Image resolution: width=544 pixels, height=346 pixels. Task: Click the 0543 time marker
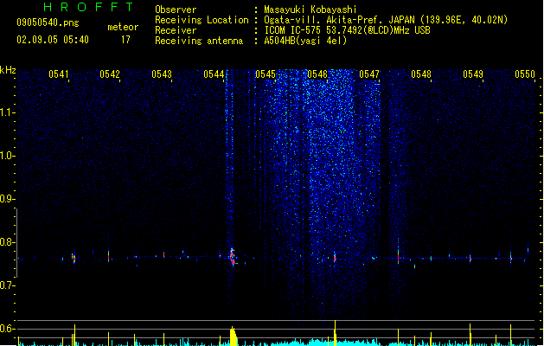pos(162,74)
